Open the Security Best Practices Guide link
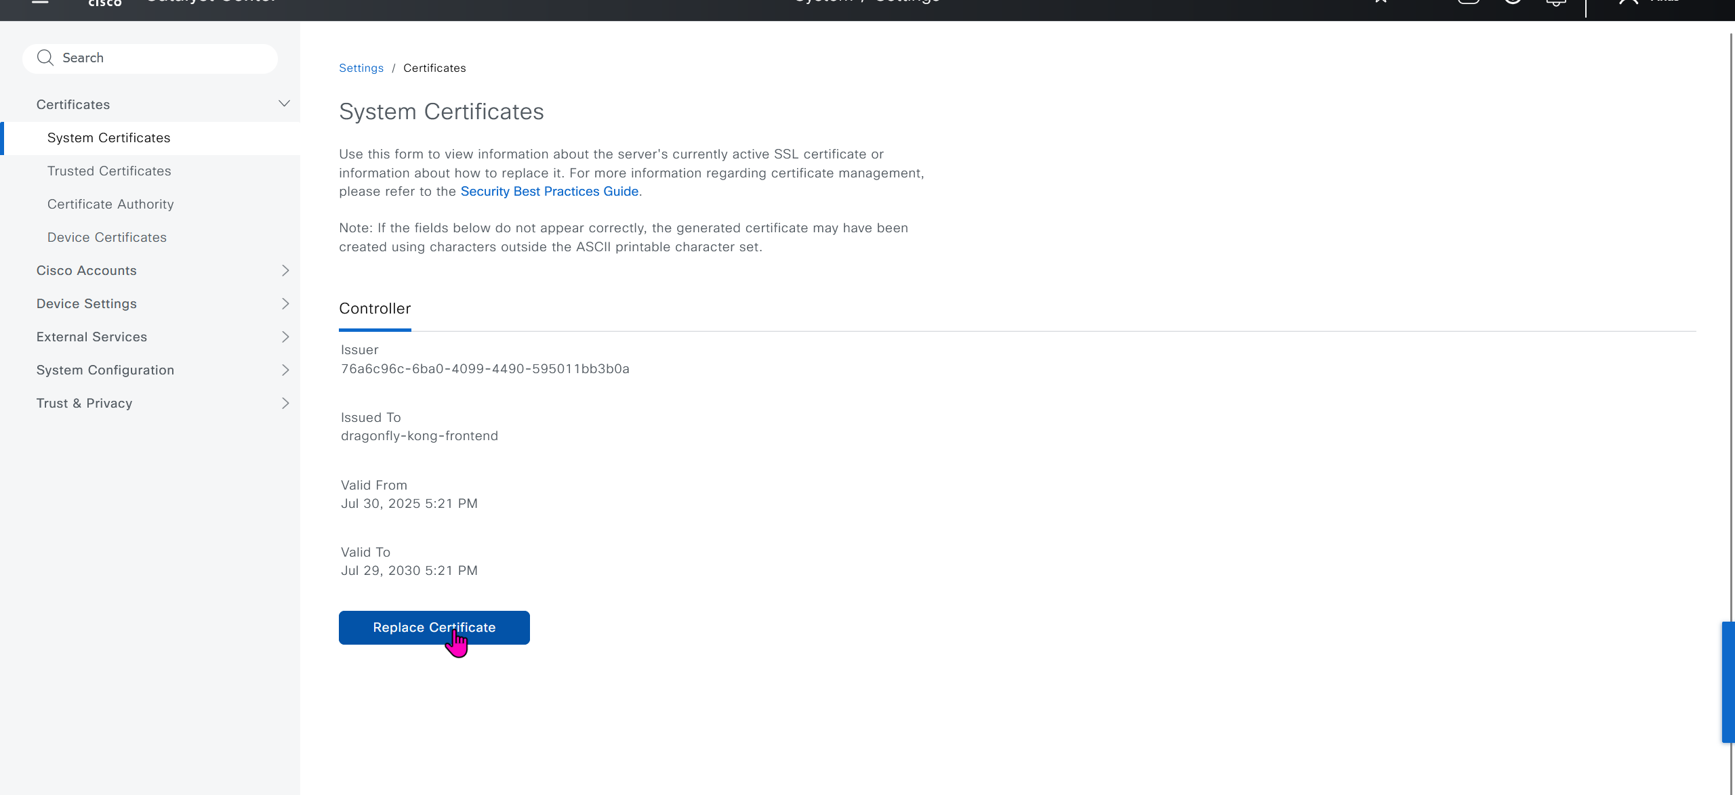This screenshot has width=1735, height=795. tap(549, 191)
